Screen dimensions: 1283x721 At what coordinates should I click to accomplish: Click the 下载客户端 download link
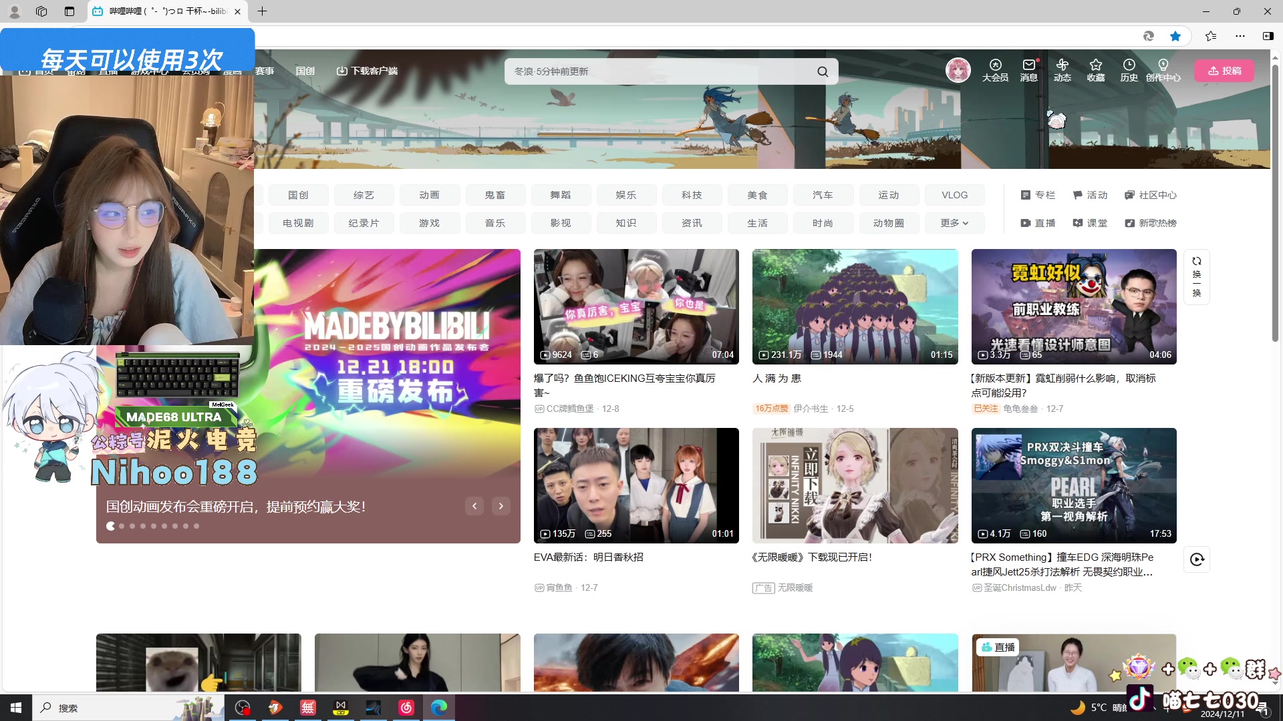pyautogui.click(x=367, y=71)
